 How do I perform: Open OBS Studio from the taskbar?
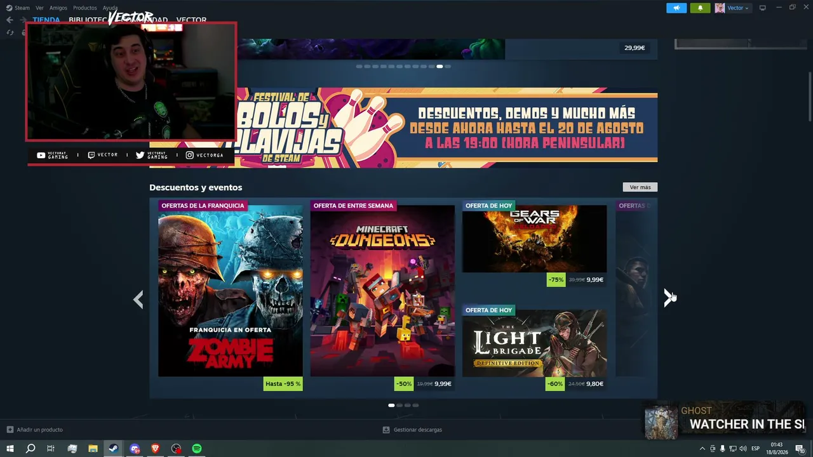tap(177, 449)
